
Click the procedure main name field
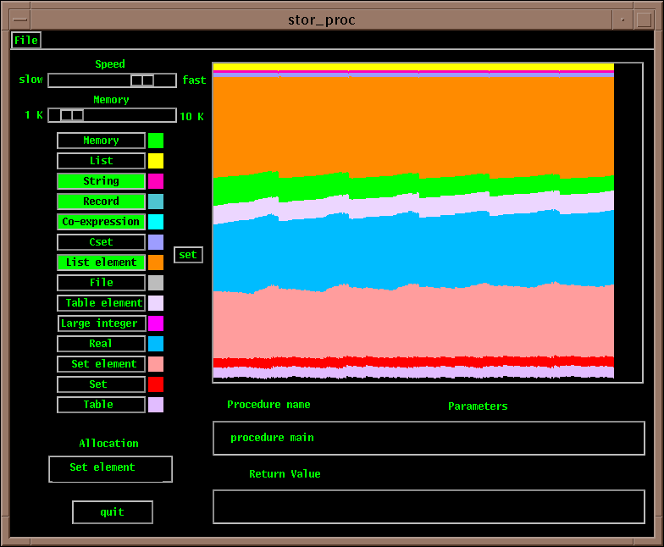click(x=428, y=438)
